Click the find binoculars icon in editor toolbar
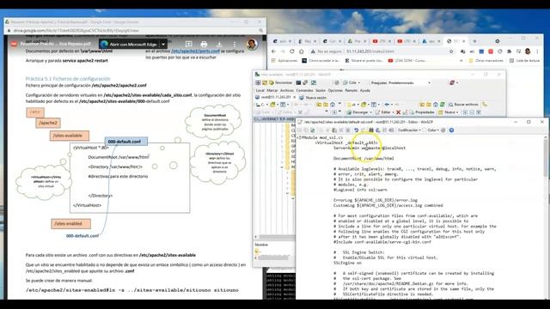The image size is (550, 309). tap(370, 130)
